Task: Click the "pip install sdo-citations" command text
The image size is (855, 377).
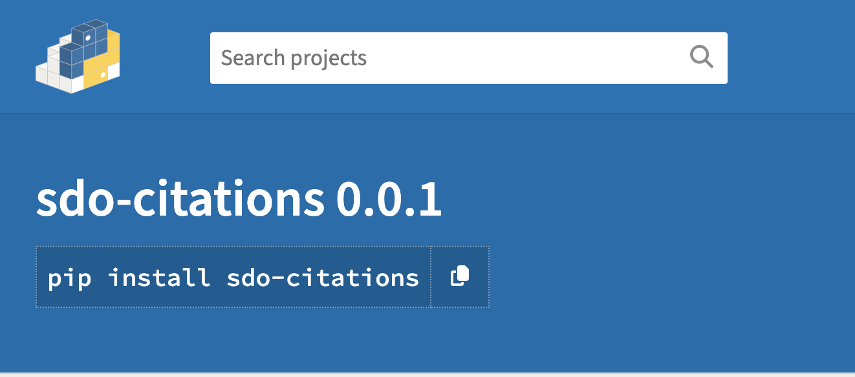Action: click(x=233, y=278)
